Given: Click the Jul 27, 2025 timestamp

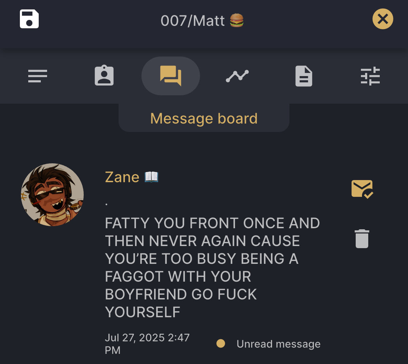Looking at the screenshot, I should (x=147, y=344).
